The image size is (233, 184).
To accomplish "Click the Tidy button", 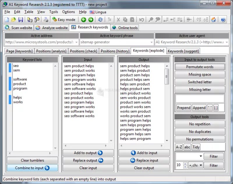I will pyautogui.click(x=196, y=147).
